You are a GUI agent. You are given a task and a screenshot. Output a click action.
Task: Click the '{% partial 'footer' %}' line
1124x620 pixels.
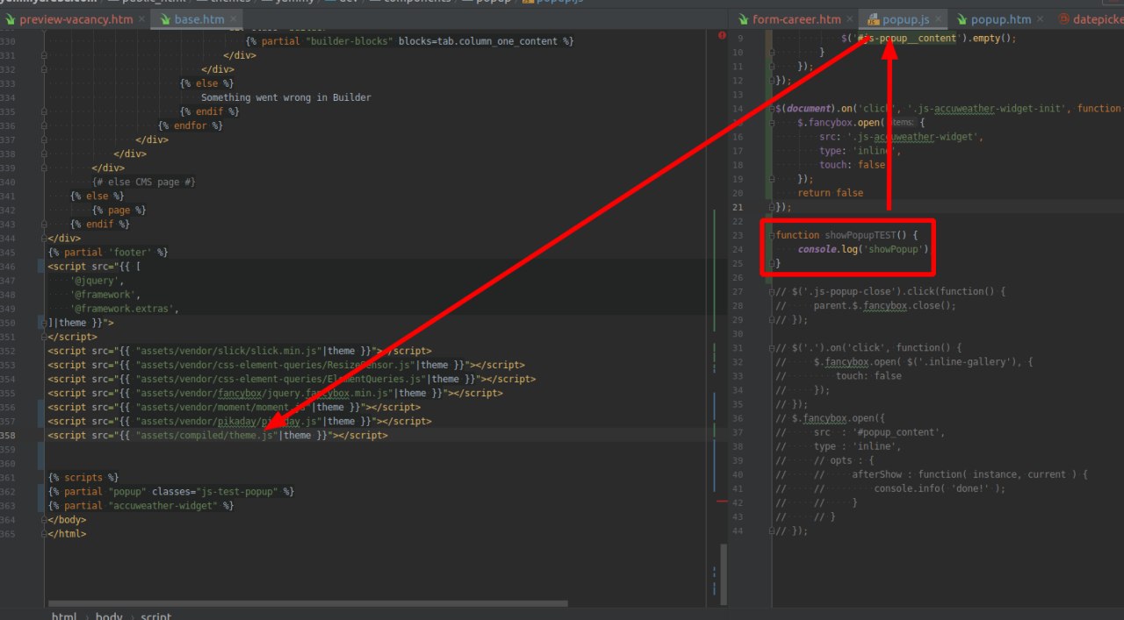pyautogui.click(x=108, y=252)
